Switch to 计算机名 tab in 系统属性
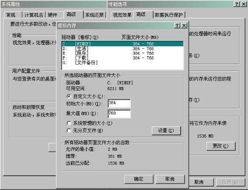 coord(34,15)
